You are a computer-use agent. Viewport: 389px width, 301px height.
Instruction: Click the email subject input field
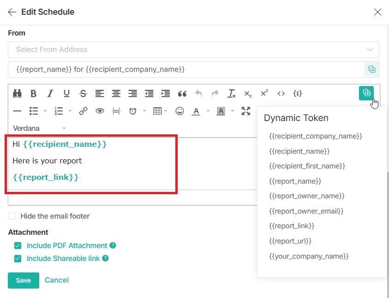click(185, 69)
